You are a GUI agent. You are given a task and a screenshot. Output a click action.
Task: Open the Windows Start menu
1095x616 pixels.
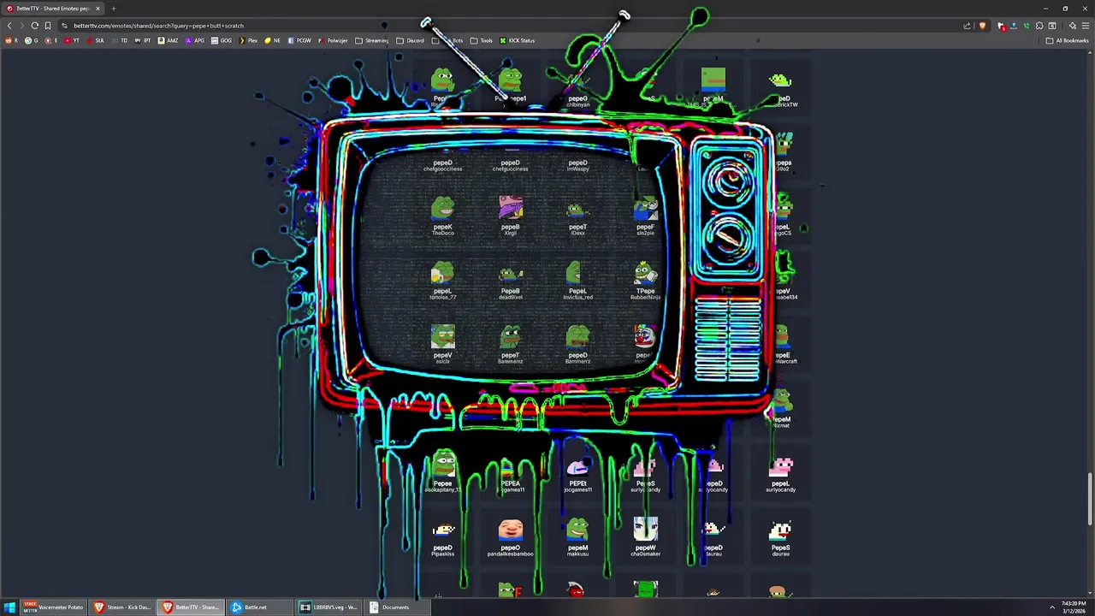(x=10, y=607)
